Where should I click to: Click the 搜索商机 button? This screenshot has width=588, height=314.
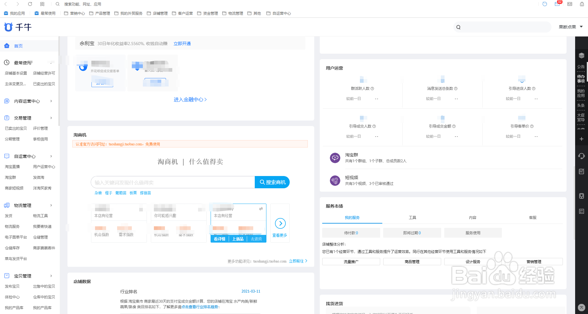tap(272, 182)
